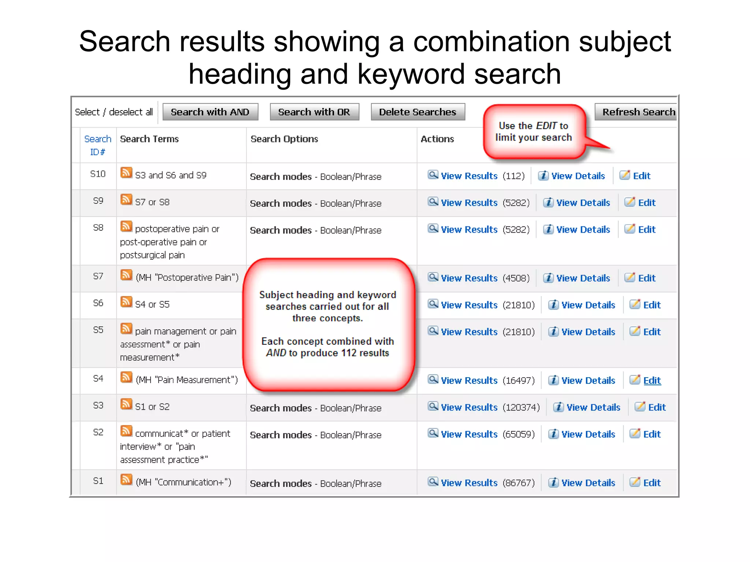Image resolution: width=750 pixels, height=562 pixels.
Task: Click the search terms text 'S1 or S2'
Action: [152, 407]
